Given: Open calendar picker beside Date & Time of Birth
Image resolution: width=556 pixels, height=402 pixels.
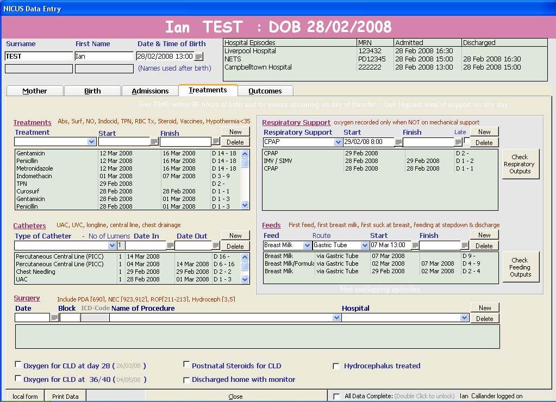Looking at the screenshot, I should (x=198, y=56).
